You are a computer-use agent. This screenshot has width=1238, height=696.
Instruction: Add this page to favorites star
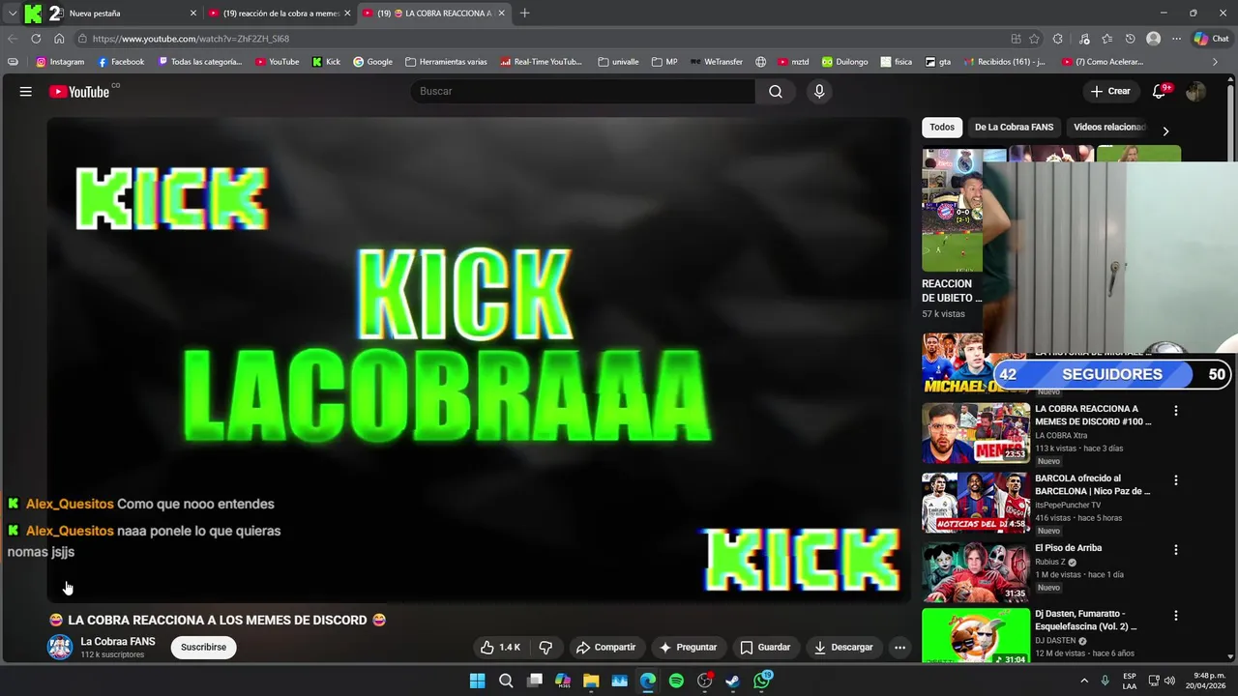[x=1034, y=39]
